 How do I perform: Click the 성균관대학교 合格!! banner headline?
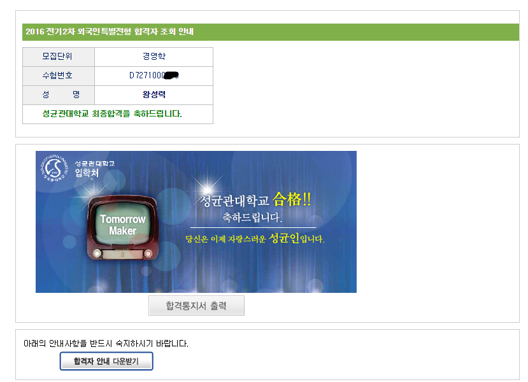point(255,199)
